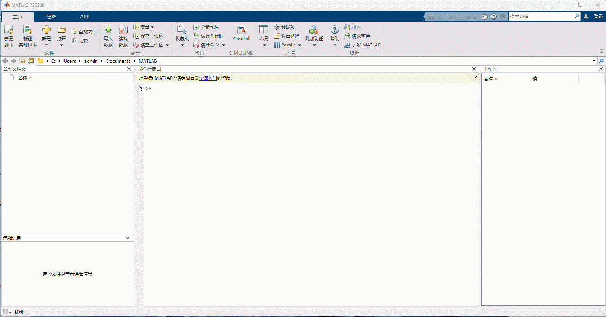Click 保存工作区 (Save Workspace)
606x317 pixels.
(x=148, y=36)
